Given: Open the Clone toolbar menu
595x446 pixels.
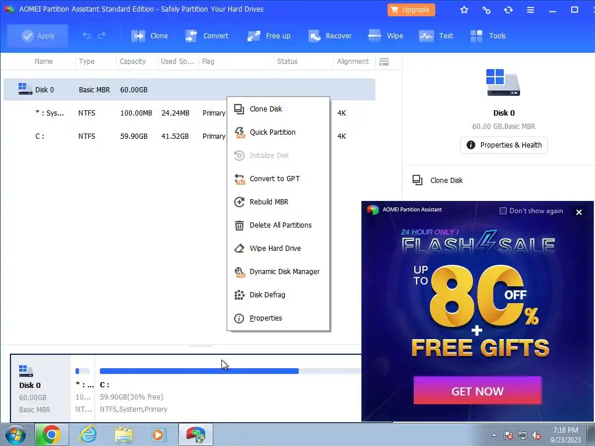Looking at the screenshot, I should pos(149,35).
